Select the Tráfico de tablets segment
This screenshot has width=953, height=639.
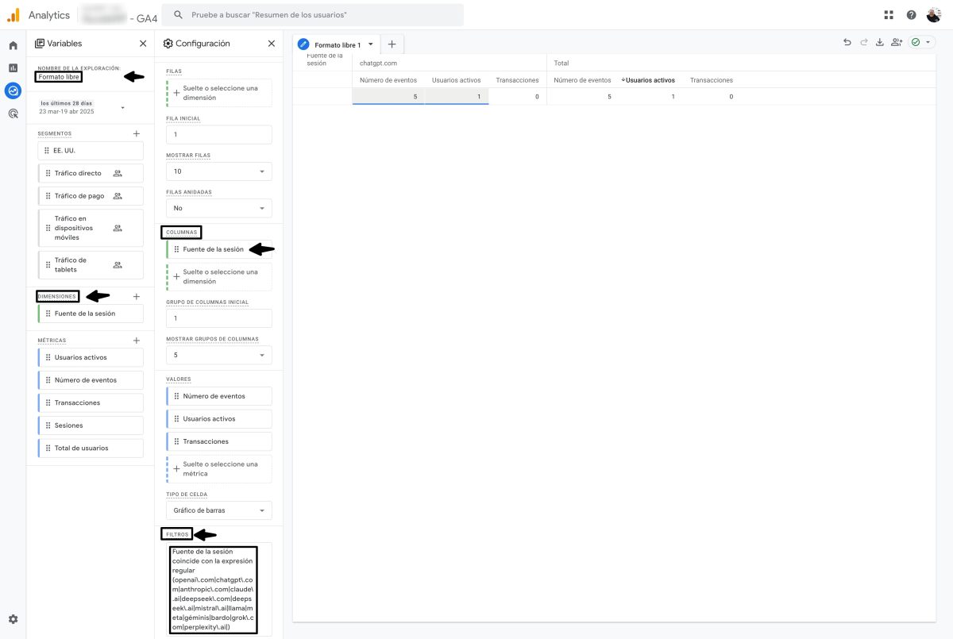pos(91,265)
